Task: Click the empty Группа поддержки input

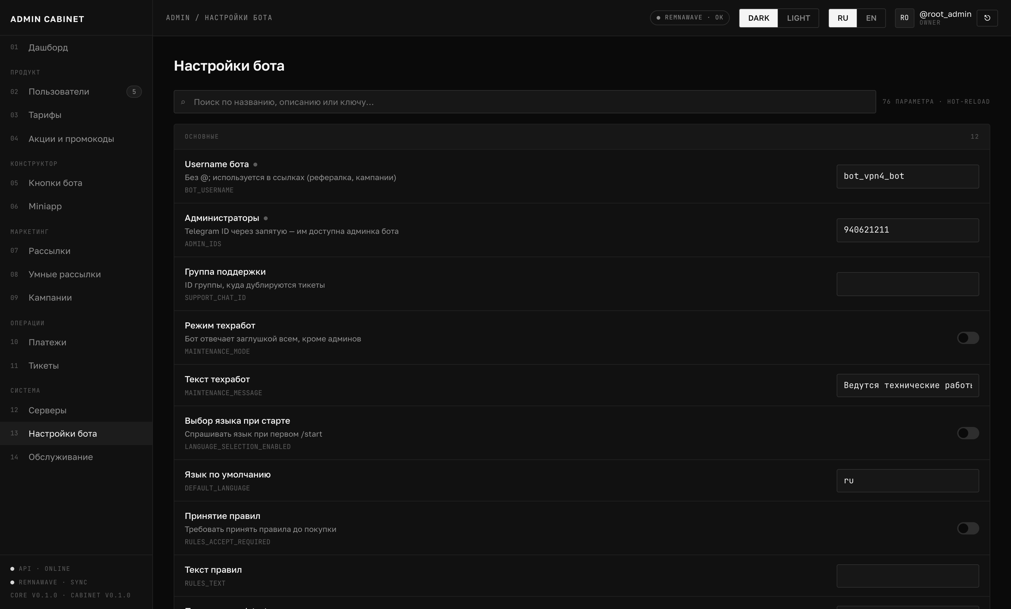Action: 908,284
